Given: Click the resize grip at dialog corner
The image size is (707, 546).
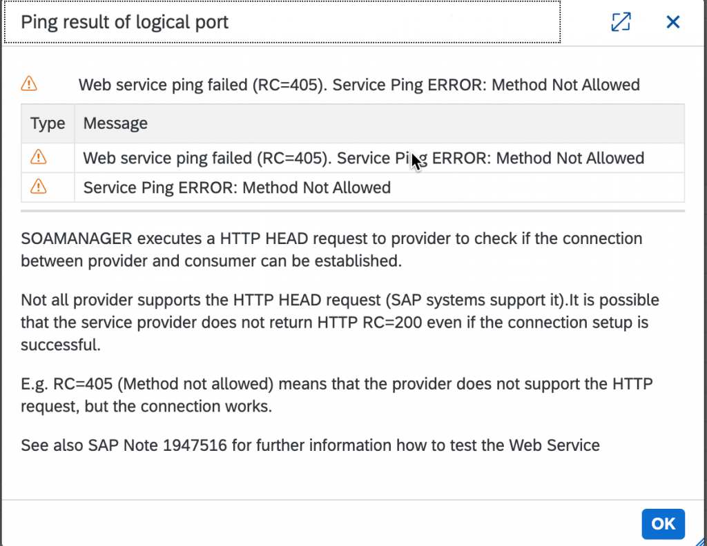Looking at the screenshot, I should click(x=700, y=540).
